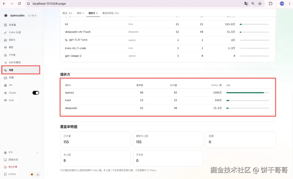Click the deepseek row in providers table

click(x=168, y=108)
